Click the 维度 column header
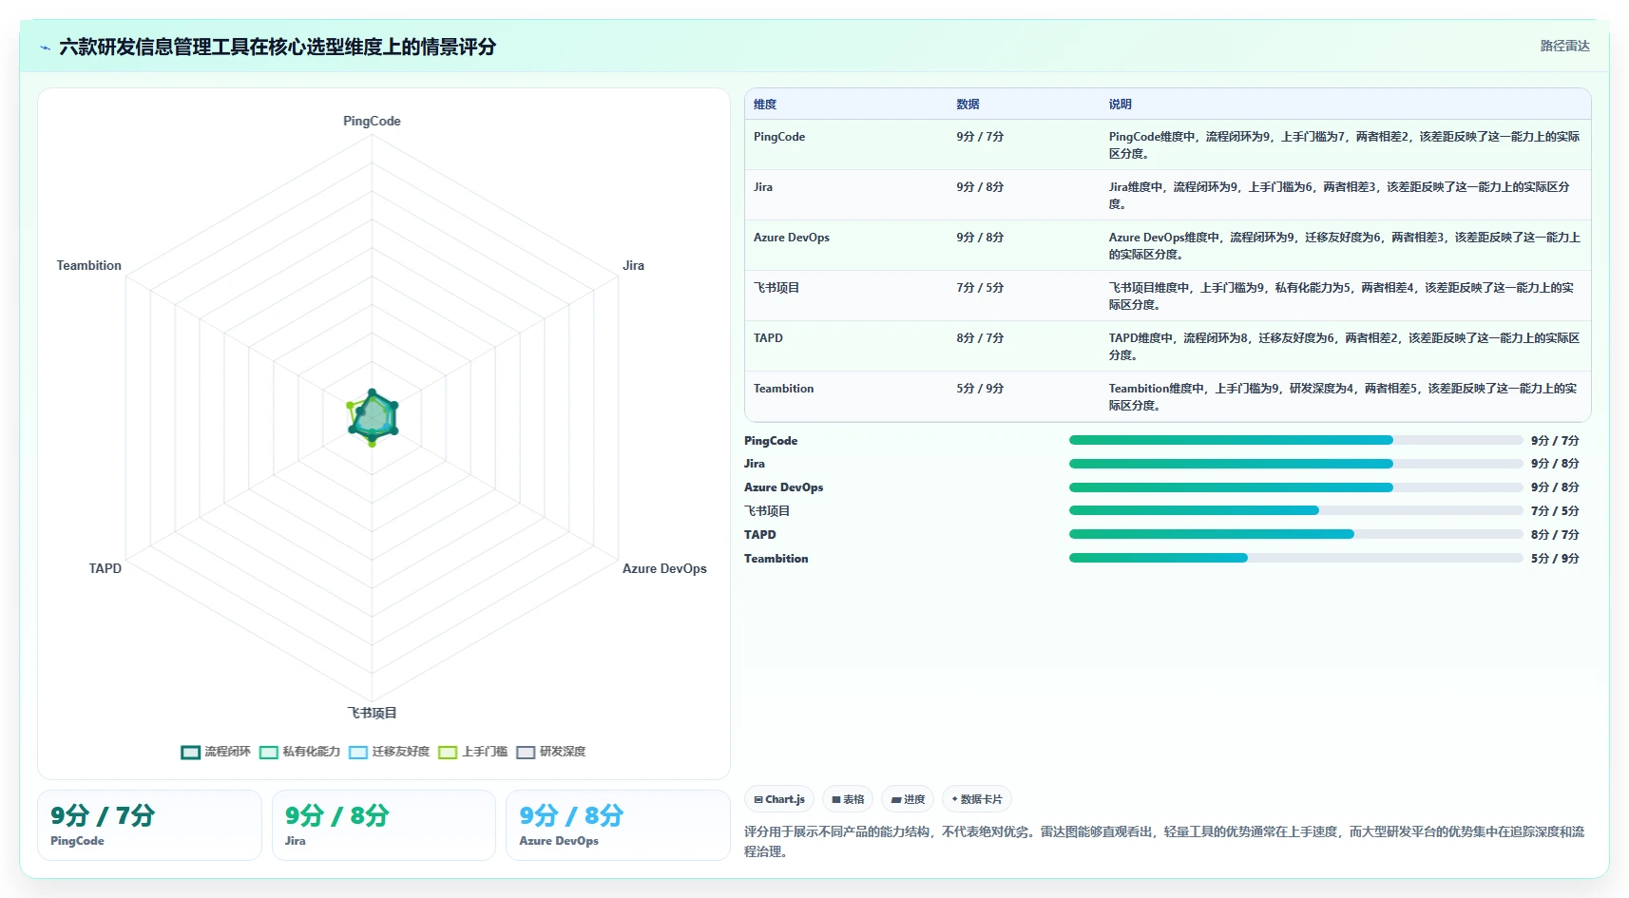1629x898 pixels. 765,105
